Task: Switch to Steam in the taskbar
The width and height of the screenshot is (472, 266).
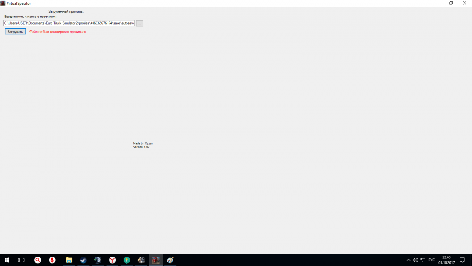Action: pos(83,260)
